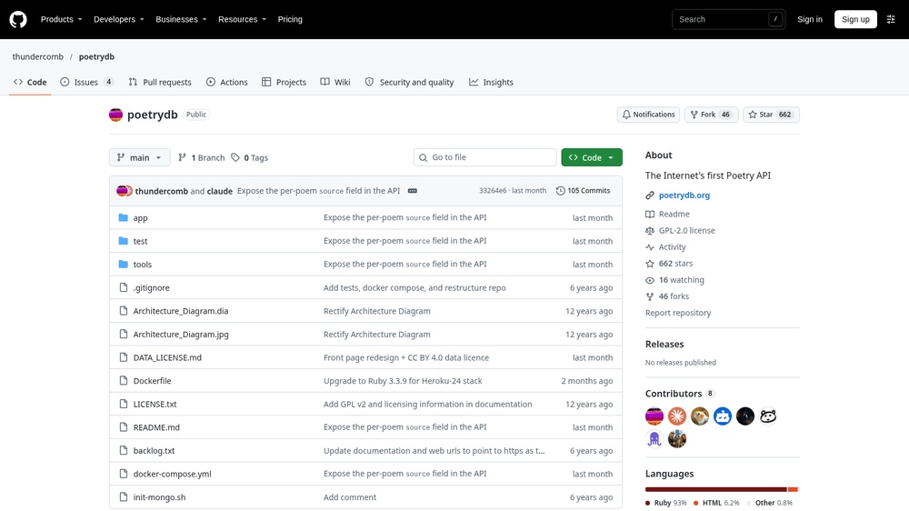Click the Sign up button

(x=855, y=19)
